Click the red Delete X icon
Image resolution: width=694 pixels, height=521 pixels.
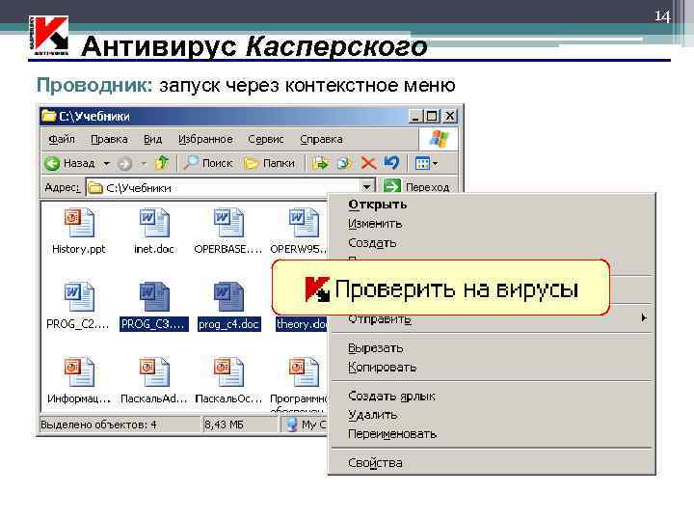(x=368, y=163)
